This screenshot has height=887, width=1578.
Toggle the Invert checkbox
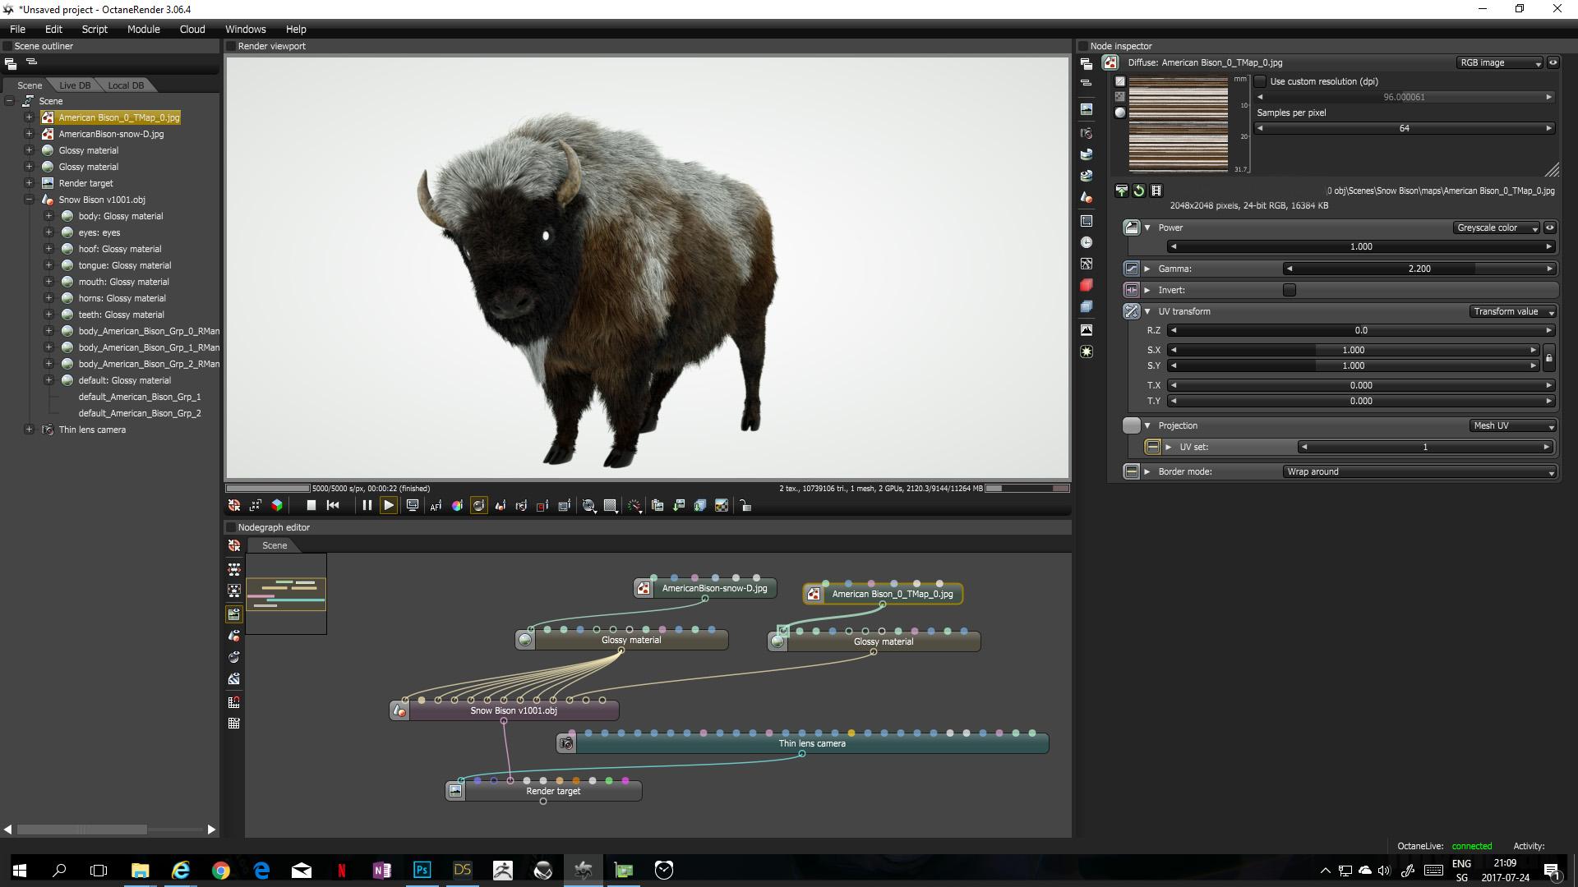click(1289, 290)
